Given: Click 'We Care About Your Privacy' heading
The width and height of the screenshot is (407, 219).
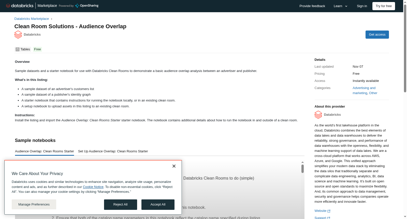Looking at the screenshot, I should pos(37,174).
